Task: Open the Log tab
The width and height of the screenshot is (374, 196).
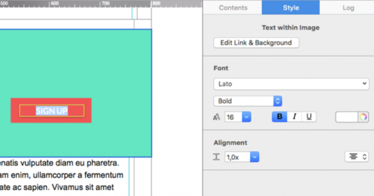Action: pyautogui.click(x=348, y=8)
